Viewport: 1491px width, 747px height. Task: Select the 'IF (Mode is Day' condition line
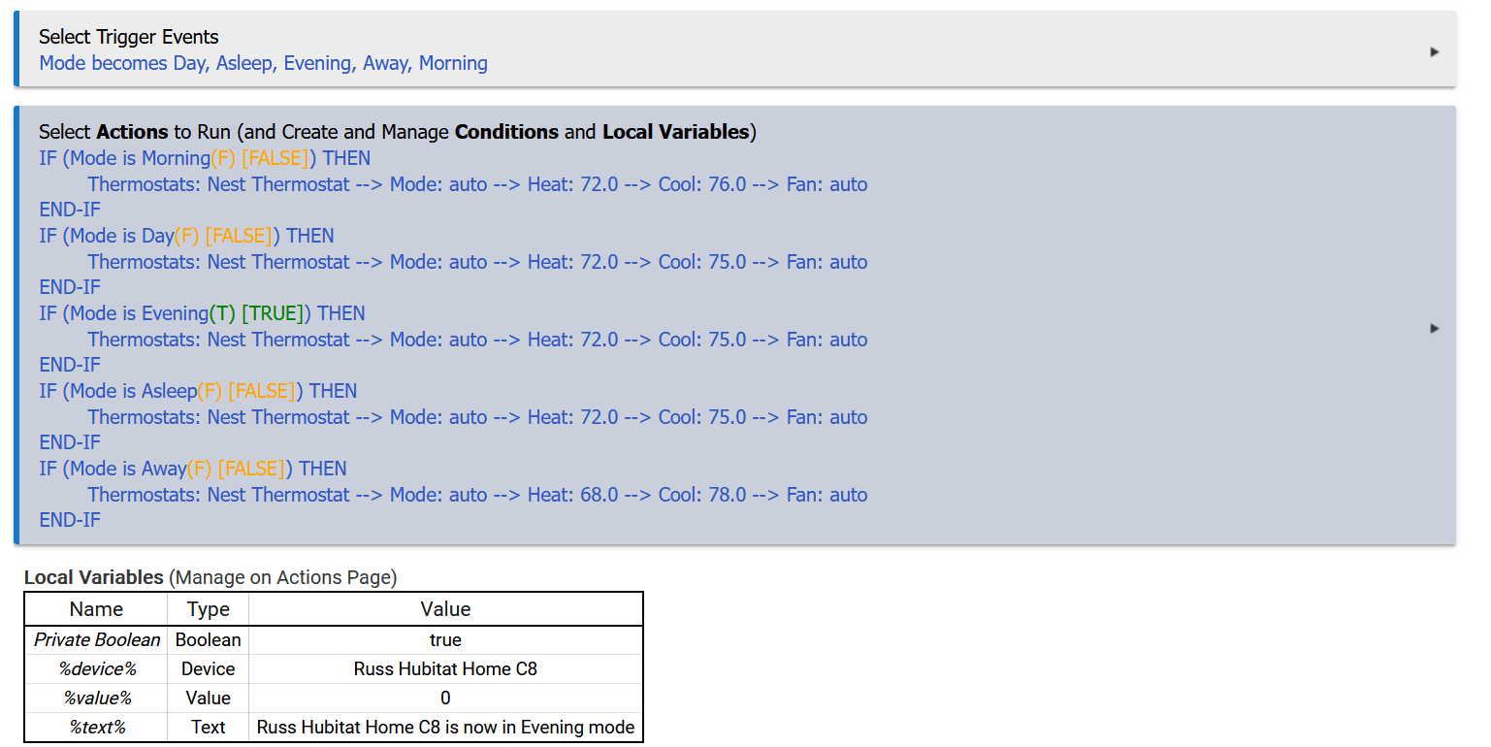click(x=186, y=236)
